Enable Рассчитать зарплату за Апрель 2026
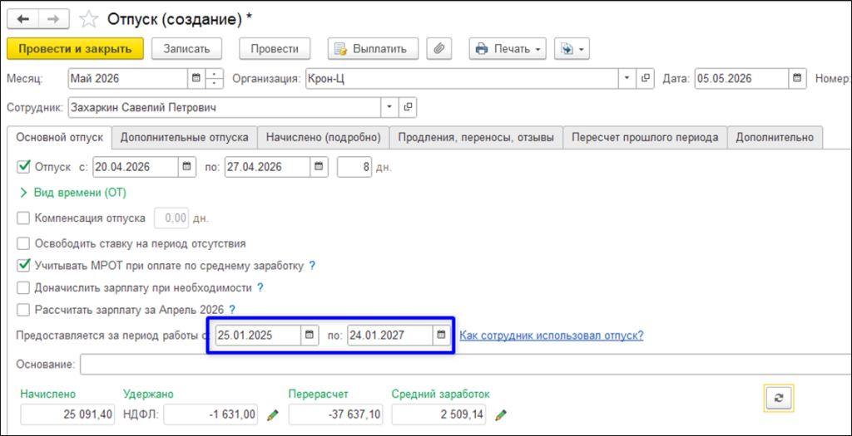The width and height of the screenshot is (852, 436). [23, 311]
